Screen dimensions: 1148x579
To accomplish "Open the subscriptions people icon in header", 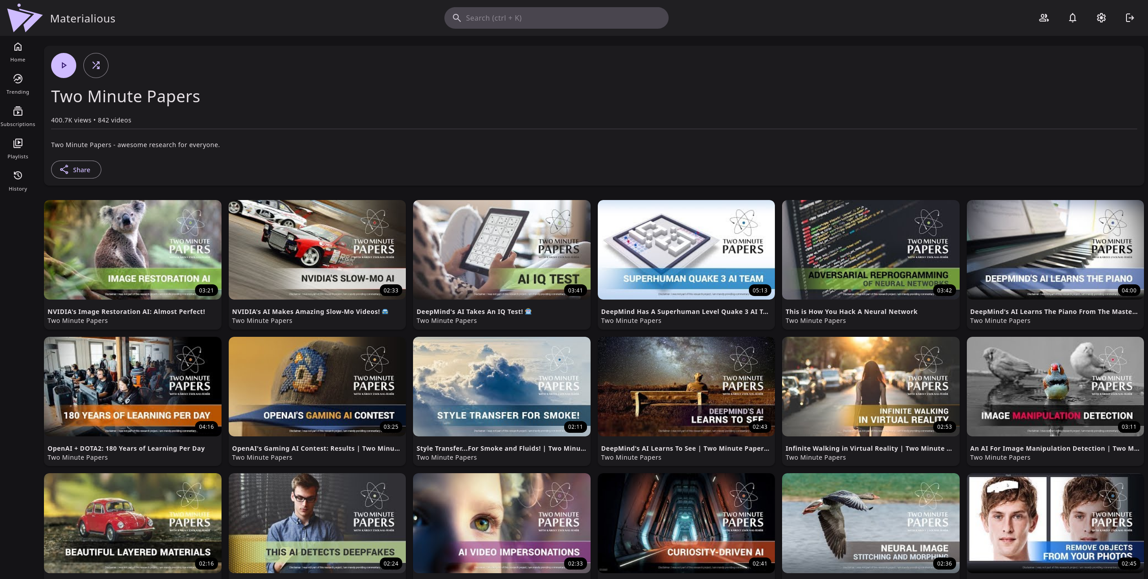I will (x=1044, y=18).
